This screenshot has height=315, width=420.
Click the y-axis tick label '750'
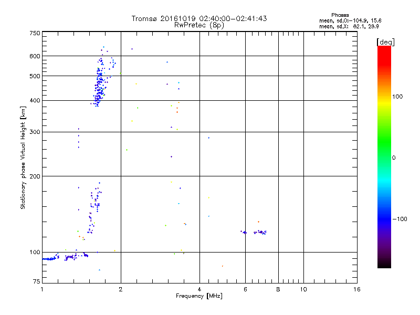[x=35, y=33]
